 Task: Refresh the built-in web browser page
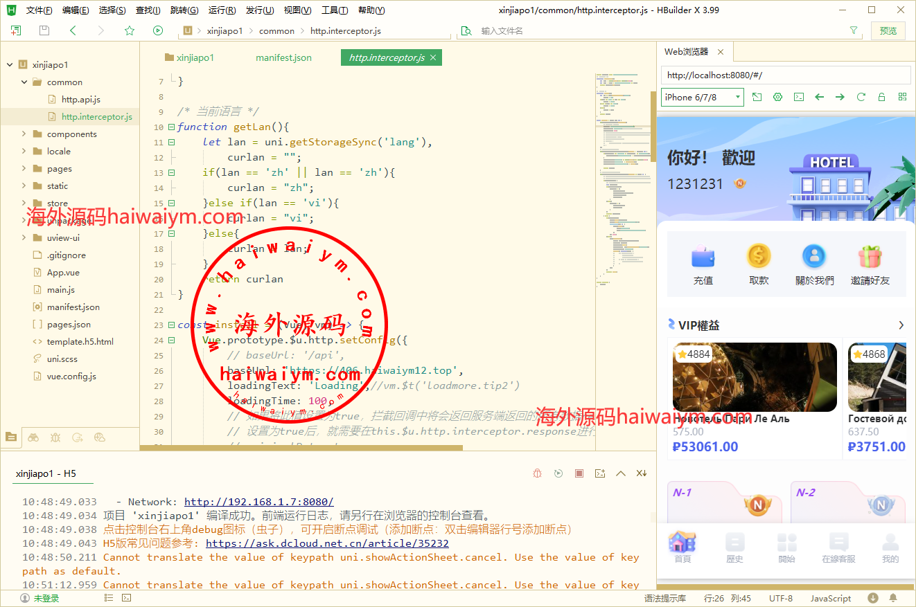point(861,98)
